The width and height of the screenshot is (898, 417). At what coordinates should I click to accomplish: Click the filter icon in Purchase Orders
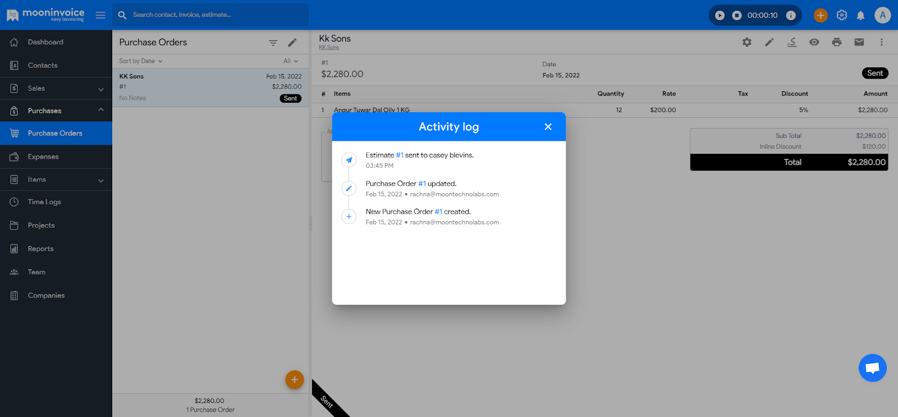(x=273, y=43)
